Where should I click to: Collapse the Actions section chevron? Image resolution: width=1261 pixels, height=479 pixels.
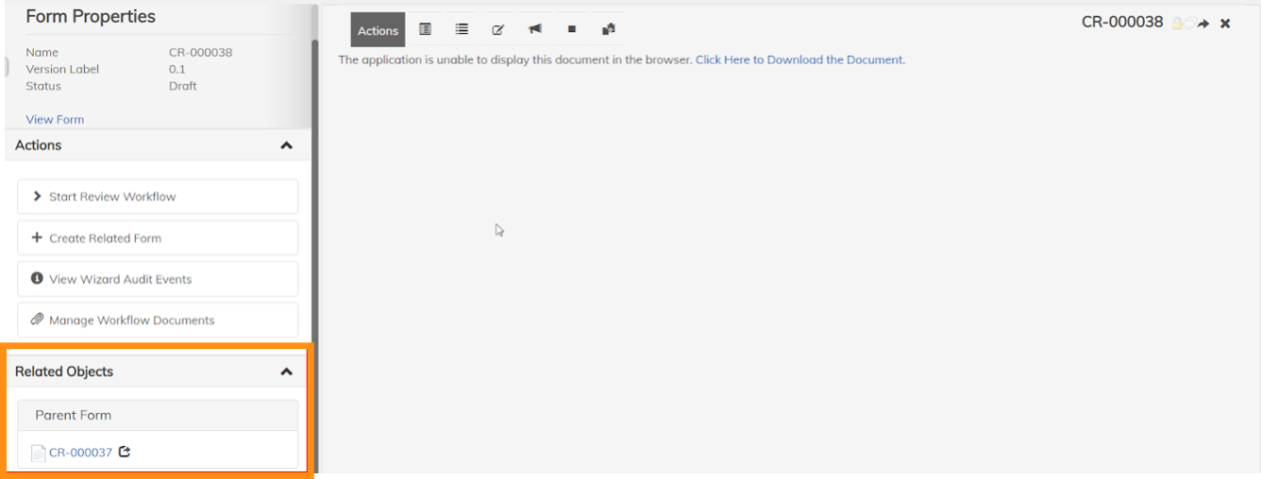pos(286,145)
